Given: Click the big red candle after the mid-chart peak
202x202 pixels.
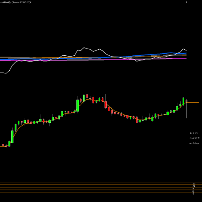Looking at the screenshot, I should pyautogui.click(x=105, y=105).
